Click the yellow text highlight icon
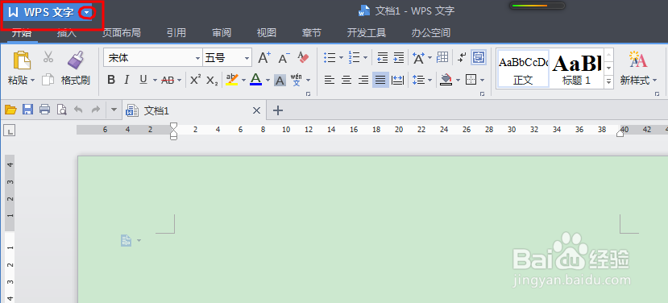The width and height of the screenshot is (668, 303). click(232, 80)
